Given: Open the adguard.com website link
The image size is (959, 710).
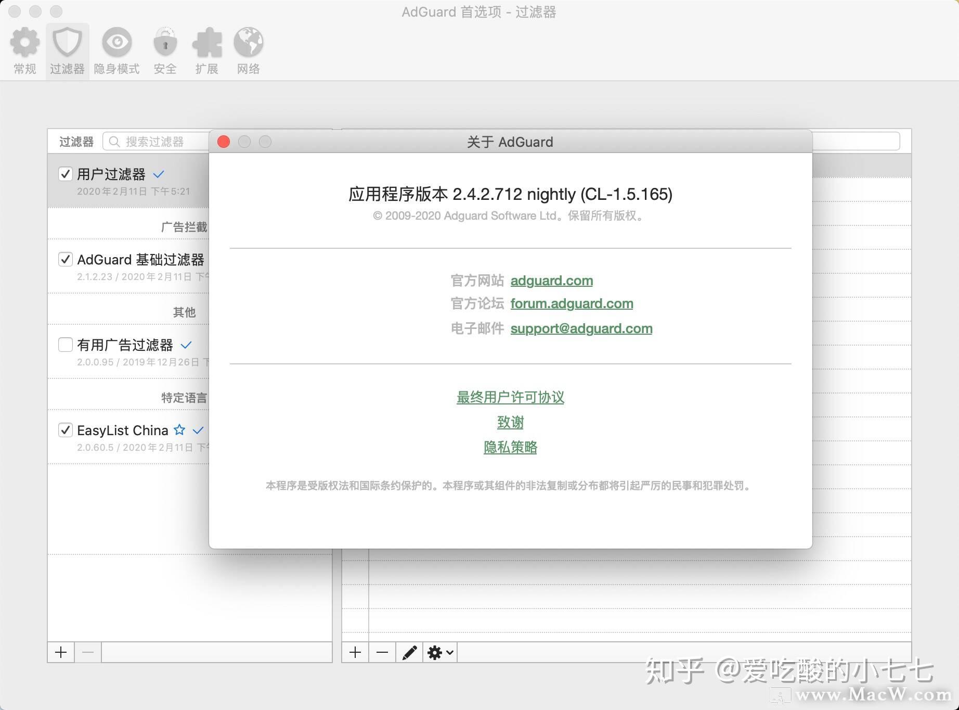Looking at the screenshot, I should coord(551,281).
